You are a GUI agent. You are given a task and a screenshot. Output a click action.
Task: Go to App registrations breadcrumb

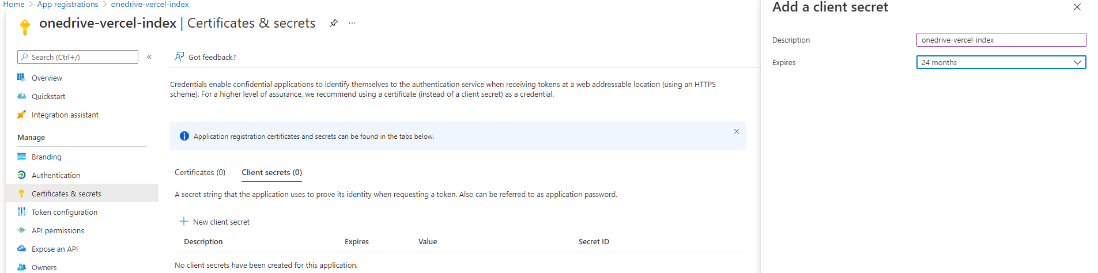coord(67,5)
